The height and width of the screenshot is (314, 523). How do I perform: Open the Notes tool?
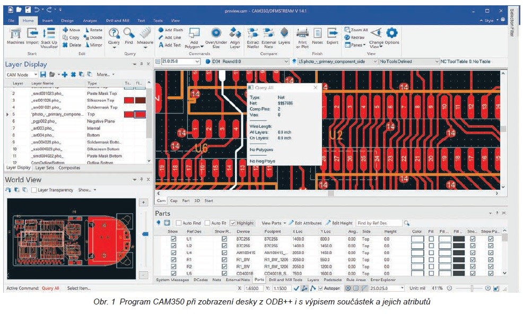point(317,36)
